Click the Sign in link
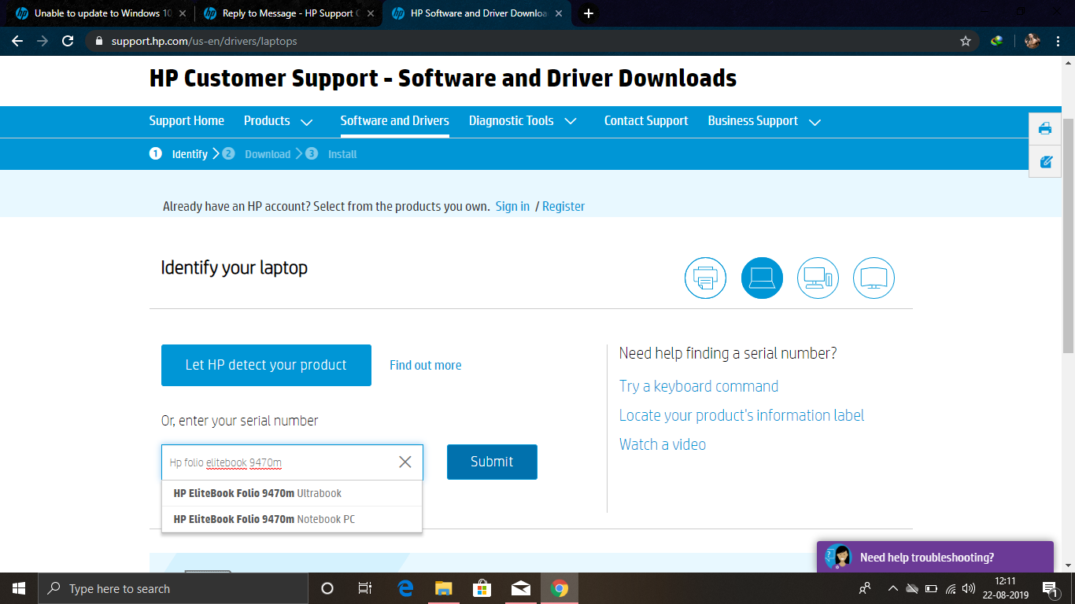Viewport: 1075px width, 604px height. pyautogui.click(x=512, y=206)
